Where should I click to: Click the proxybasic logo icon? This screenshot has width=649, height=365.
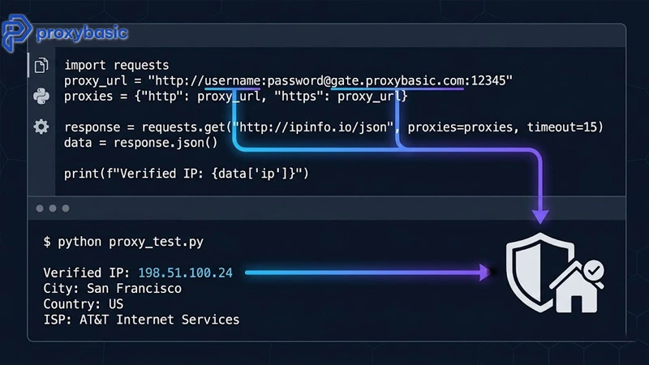click(16, 32)
